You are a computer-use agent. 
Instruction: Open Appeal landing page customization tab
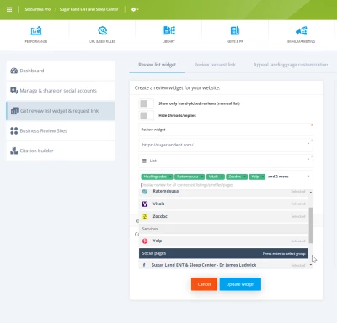pyautogui.click(x=291, y=65)
